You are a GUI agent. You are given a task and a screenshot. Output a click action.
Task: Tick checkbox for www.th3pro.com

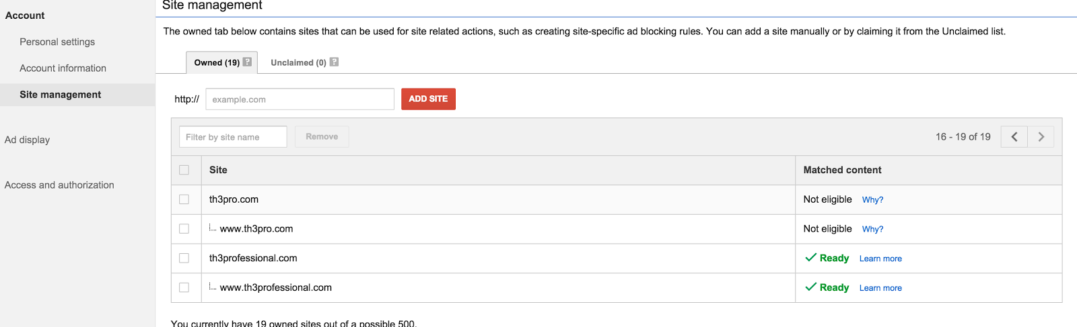point(184,229)
